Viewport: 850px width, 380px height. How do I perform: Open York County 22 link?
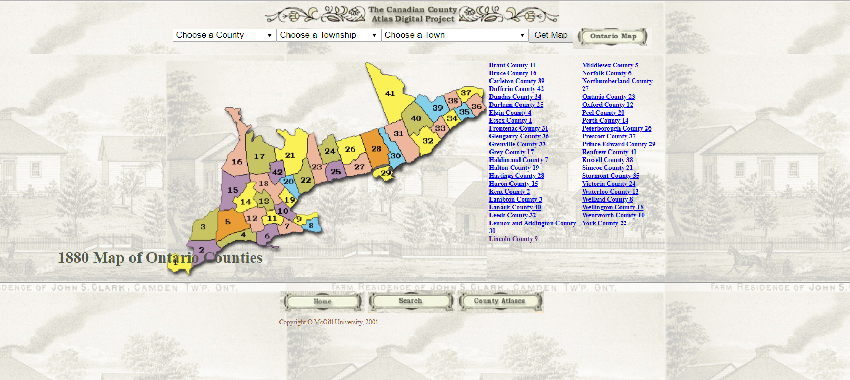tap(604, 223)
